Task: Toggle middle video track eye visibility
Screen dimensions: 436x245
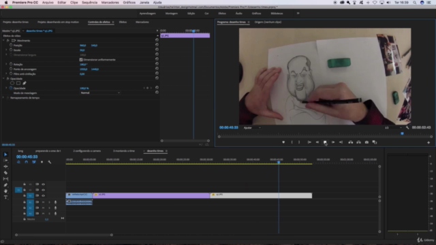Action: pos(43,190)
